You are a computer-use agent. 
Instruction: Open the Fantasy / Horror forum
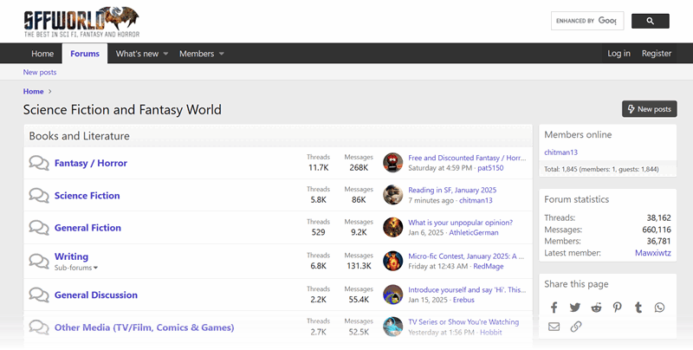click(x=91, y=163)
